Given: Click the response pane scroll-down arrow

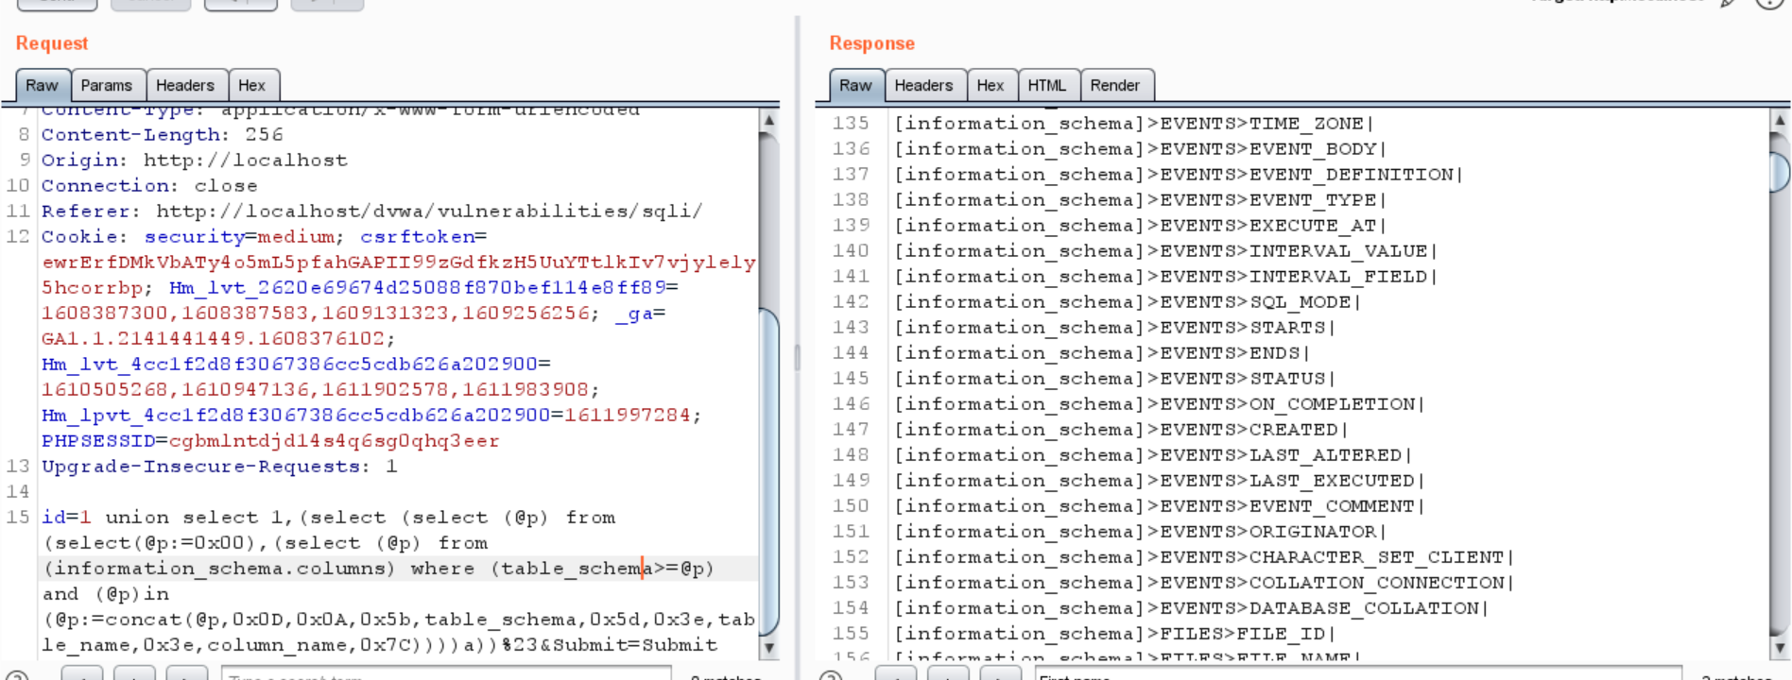Looking at the screenshot, I should point(1781,648).
